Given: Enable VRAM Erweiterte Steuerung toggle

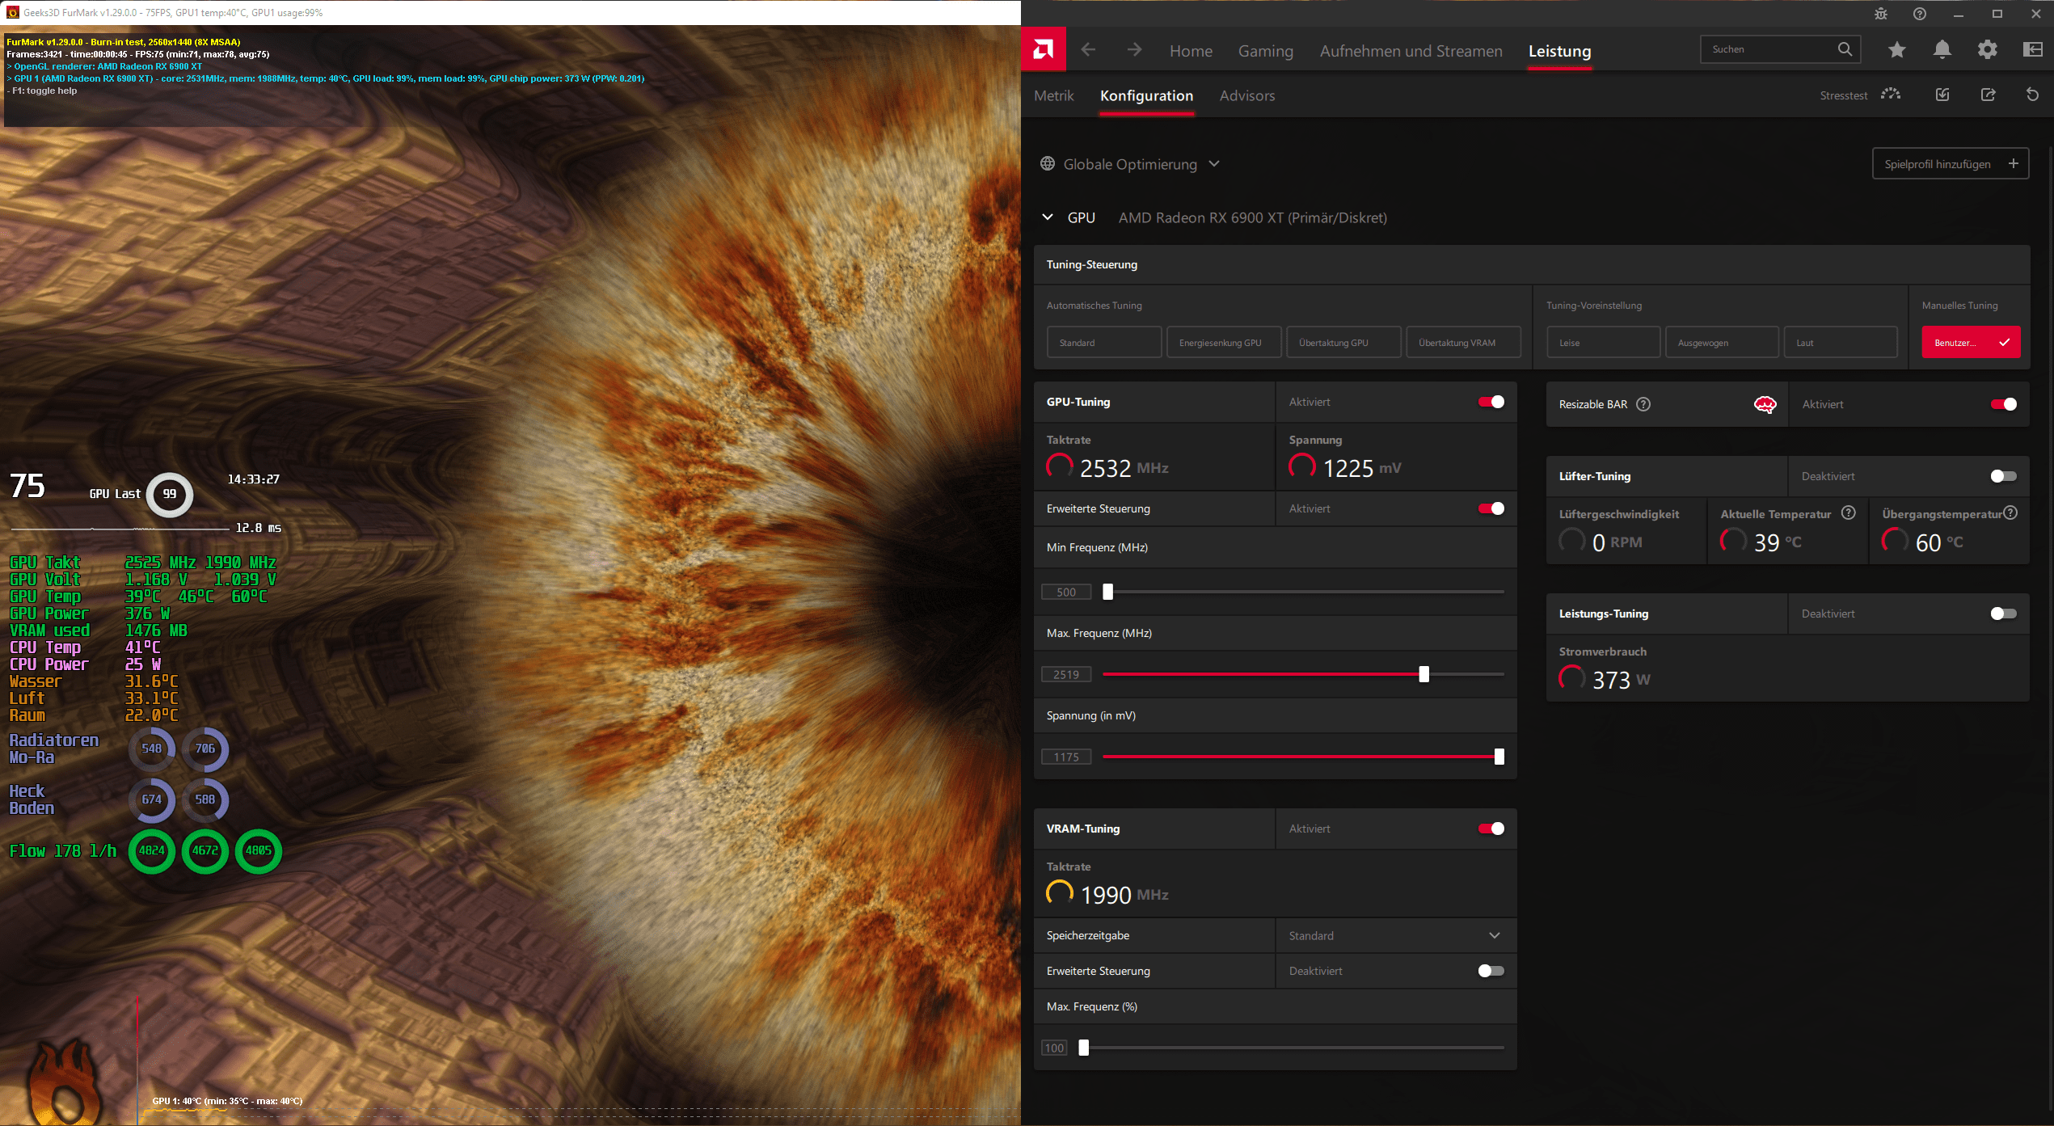Looking at the screenshot, I should (1491, 971).
